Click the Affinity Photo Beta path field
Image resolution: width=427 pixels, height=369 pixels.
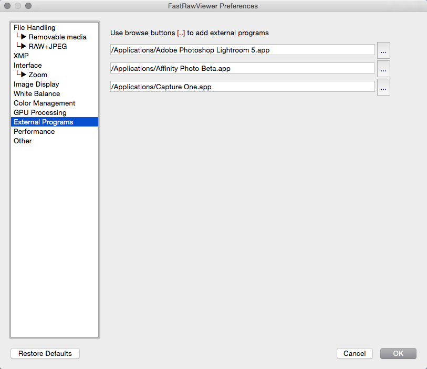click(242, 68)
